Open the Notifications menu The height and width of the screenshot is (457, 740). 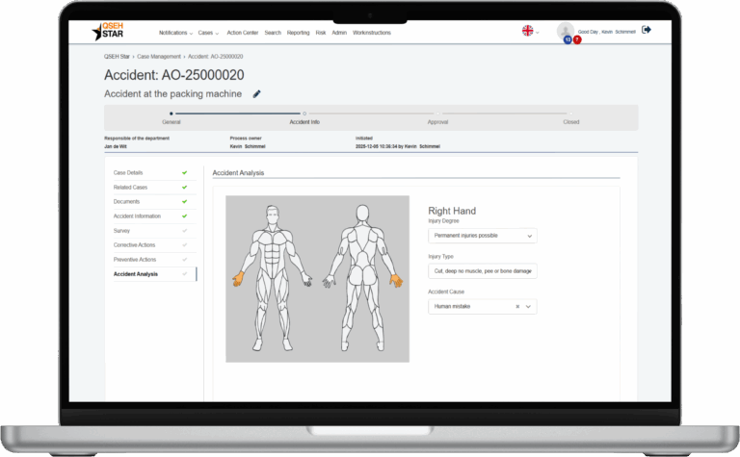[x=174, y=33]
